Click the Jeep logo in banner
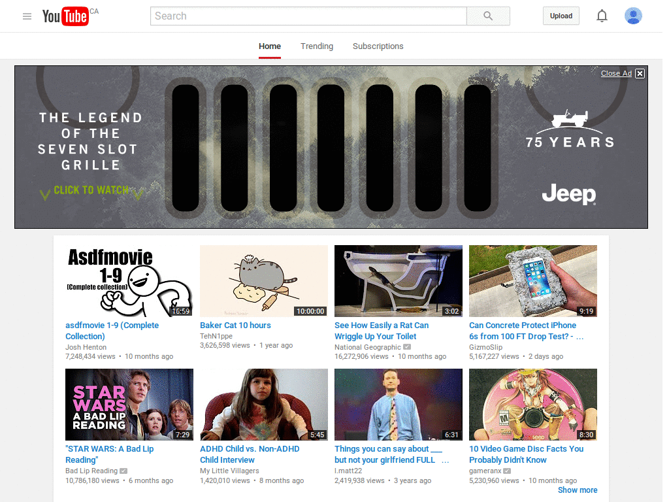The height and width of the screenshot is (502, 669). [569, 194]
